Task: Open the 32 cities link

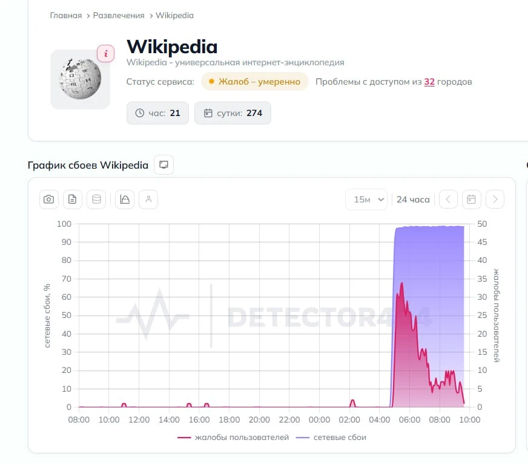Action: point(429,82)
